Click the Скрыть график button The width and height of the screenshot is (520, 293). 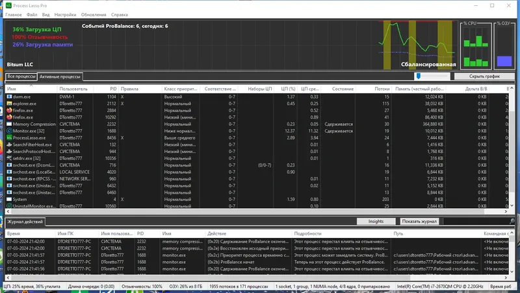[x=484, y=76]
